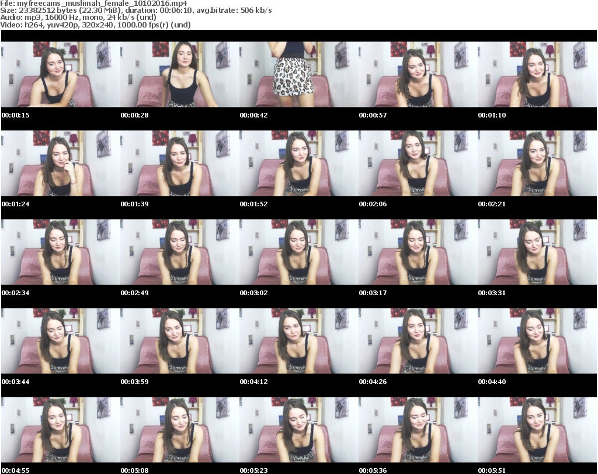Select the thumbnail timestamped 00:05:51
This screenshot has width=598, height=474.
(537, 430)
